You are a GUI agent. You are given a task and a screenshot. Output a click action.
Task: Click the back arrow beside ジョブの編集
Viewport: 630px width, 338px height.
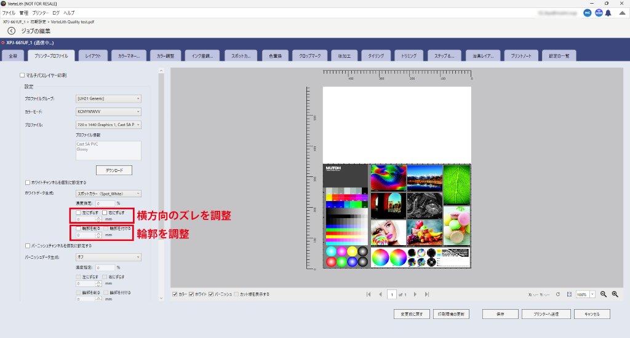(11, 30)
